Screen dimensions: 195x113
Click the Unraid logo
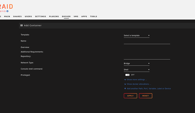tap(6, 7)
